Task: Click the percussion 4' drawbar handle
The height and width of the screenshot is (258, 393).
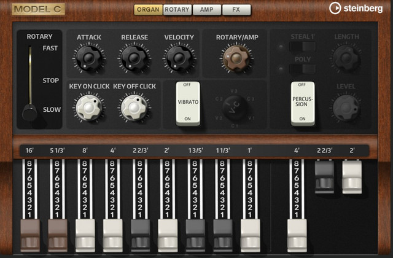Action: tap(297, 235)
